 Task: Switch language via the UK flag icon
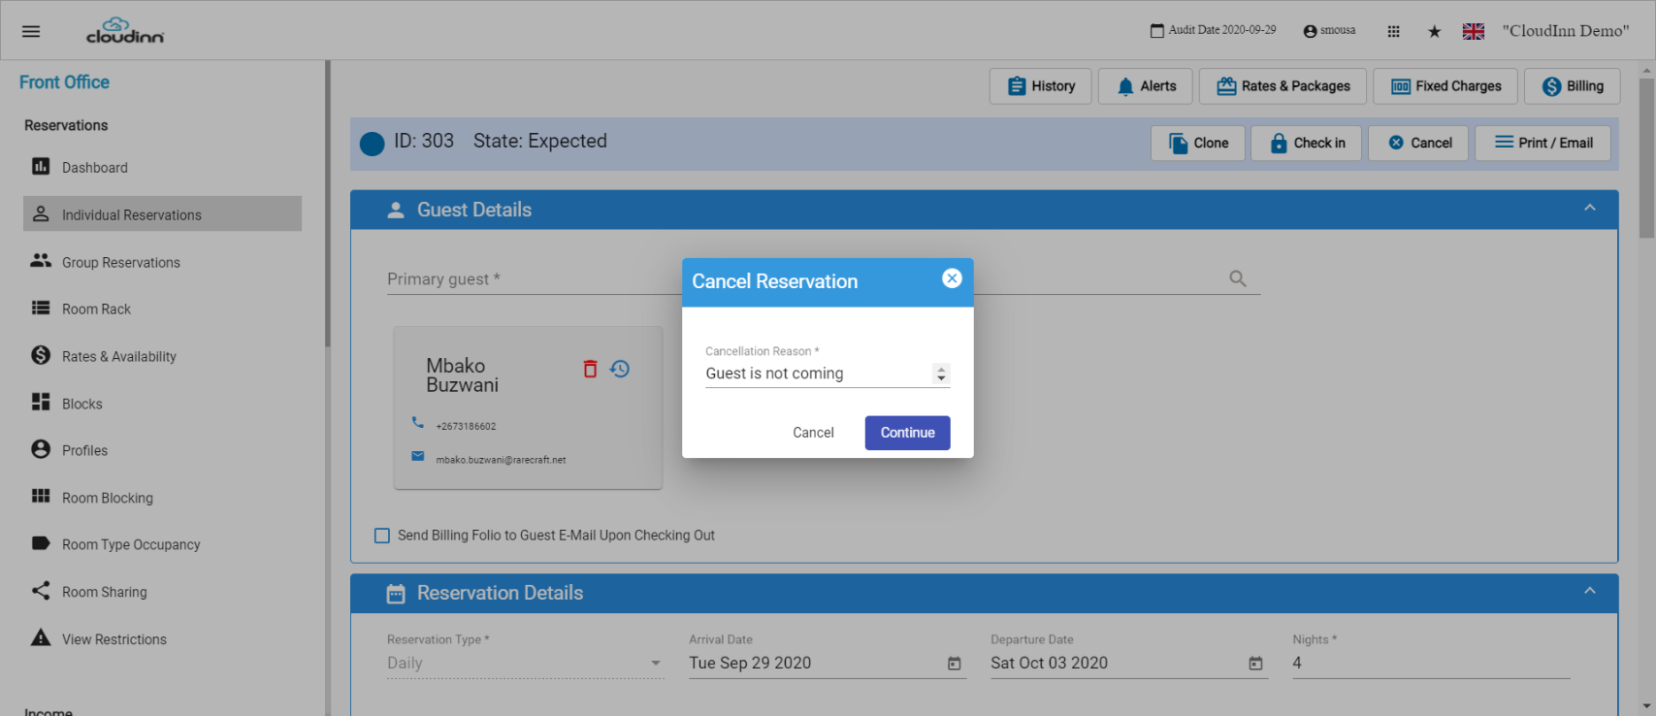pos(1474,31)
